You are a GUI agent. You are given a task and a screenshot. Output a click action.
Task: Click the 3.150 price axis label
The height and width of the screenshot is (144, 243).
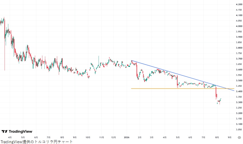coord(239,118)
